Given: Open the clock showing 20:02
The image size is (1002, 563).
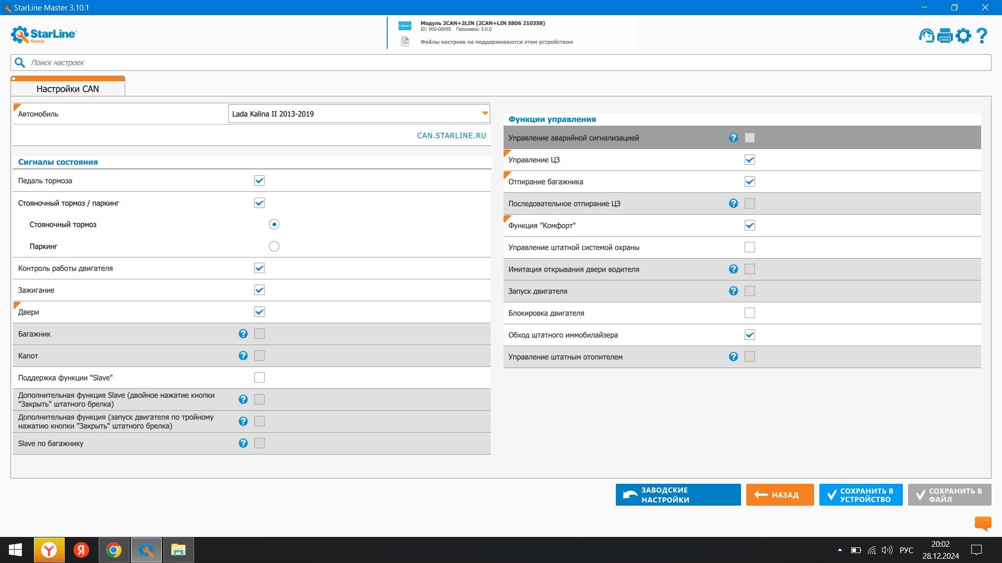Looking at the screenshot, I should coord(940,550).
